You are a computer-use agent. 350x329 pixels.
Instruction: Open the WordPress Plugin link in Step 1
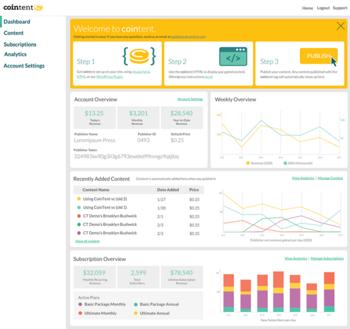pos(109,77)
